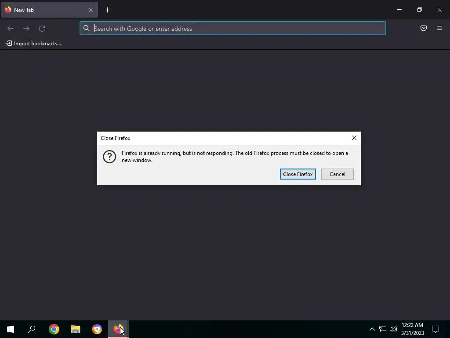Focus the search or address bar

[233, 29]
